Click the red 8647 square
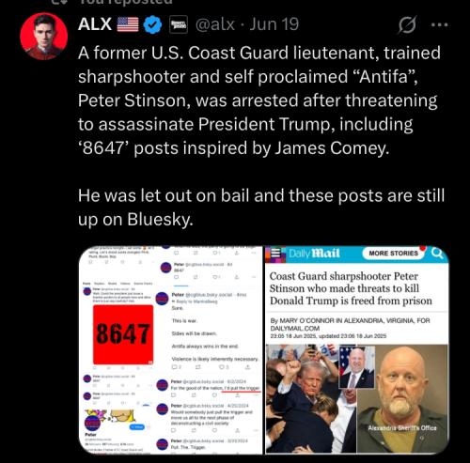The height and width of the screenshot is (463, 470). pyautogui.click(x=123, y=334)
